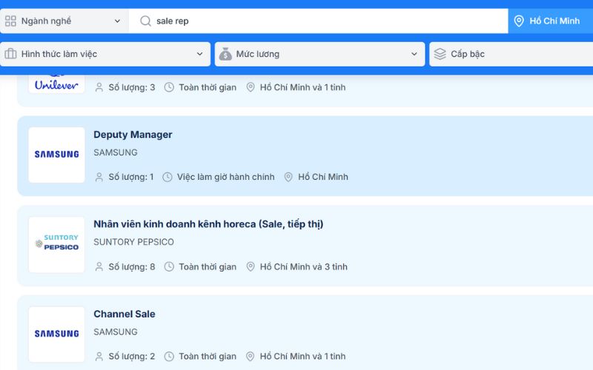
Task: Click the briefcase icon for Hình thức làm việc
Action: [x=10, y=54]
